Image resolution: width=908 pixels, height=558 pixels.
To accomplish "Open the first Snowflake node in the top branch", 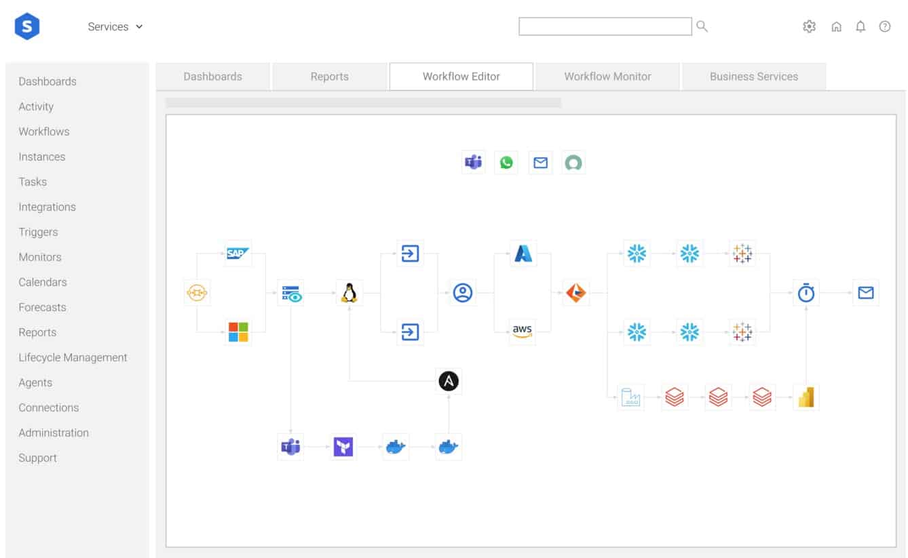I will pyautogui.click(x=636, y=254).
